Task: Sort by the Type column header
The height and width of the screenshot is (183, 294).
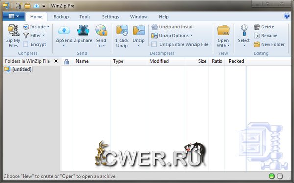Action: click(128, 61)
